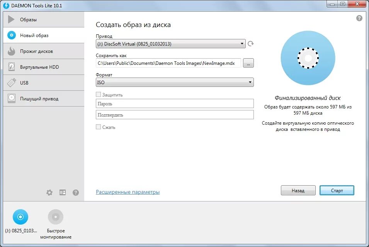
Task: Open help icon in top right corner
Action: coord(359,18)
